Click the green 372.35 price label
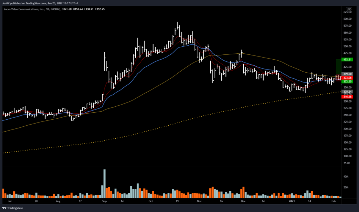This screenshot has height=212, width=359. pyautogui.click(x=347, y=81)
